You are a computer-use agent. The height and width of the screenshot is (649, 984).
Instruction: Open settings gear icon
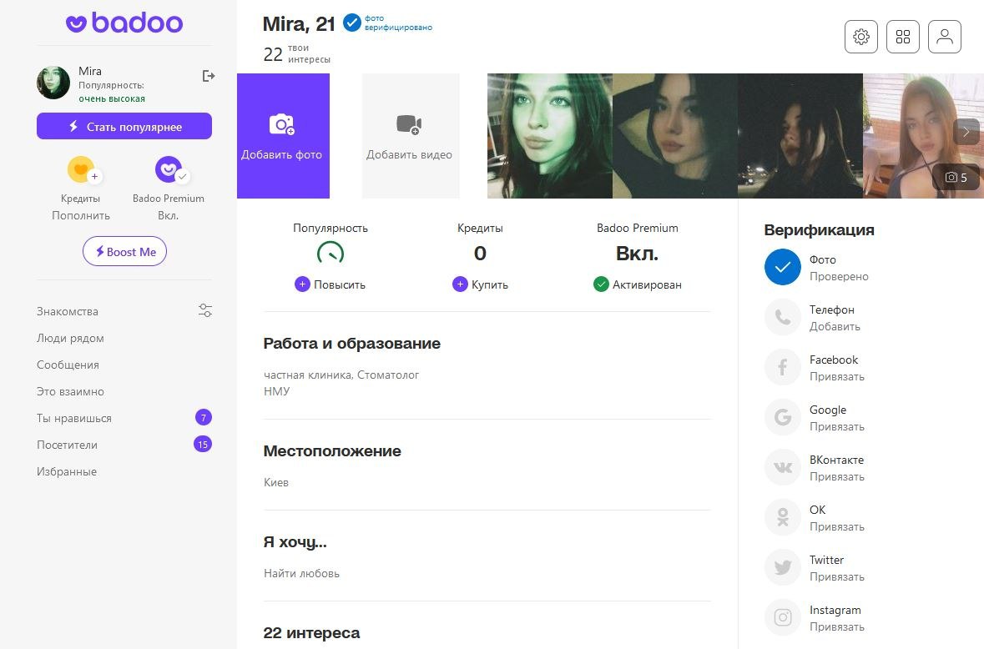coord(861,37)
